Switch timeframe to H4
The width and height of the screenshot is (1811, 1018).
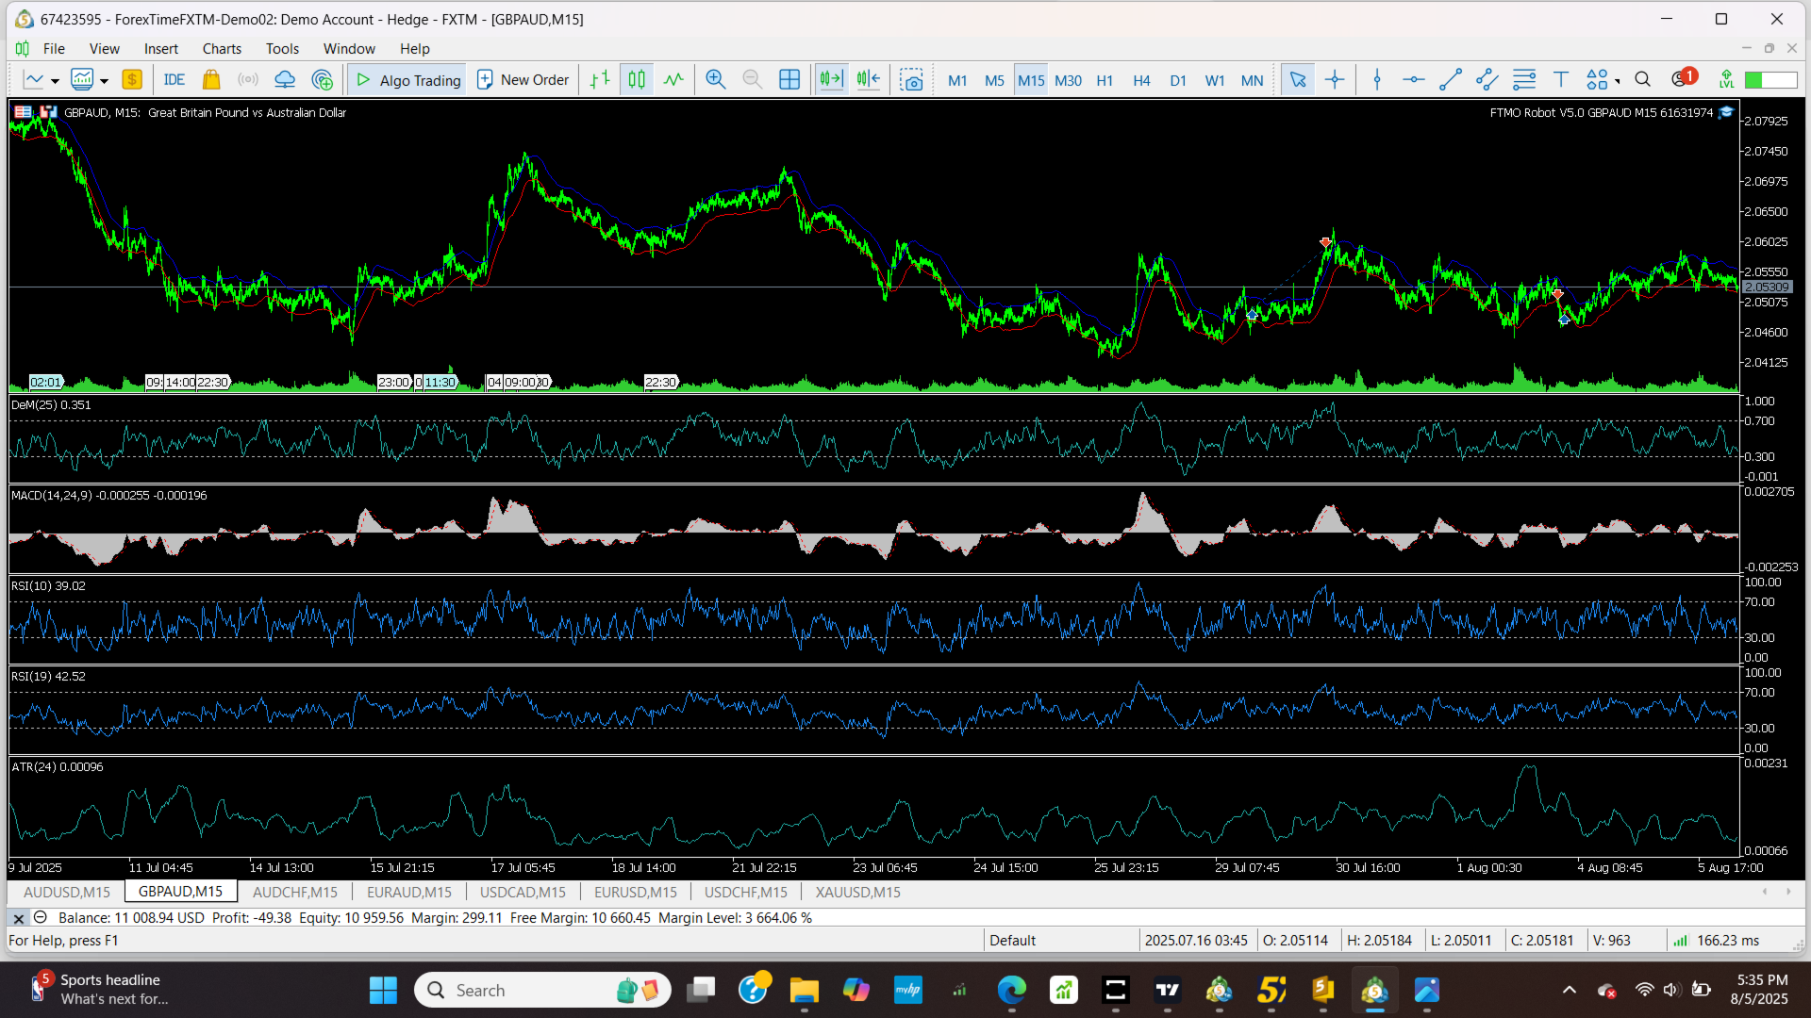tap(1141, 80)
